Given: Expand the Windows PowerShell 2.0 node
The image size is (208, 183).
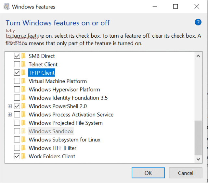Looking at the screenshot, I should pyautogui.click(x=10, y=106).
